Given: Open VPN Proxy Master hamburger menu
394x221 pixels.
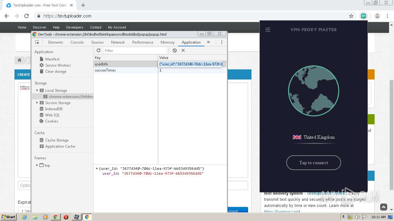Looking at the screenshot, I should coord(268,30).
